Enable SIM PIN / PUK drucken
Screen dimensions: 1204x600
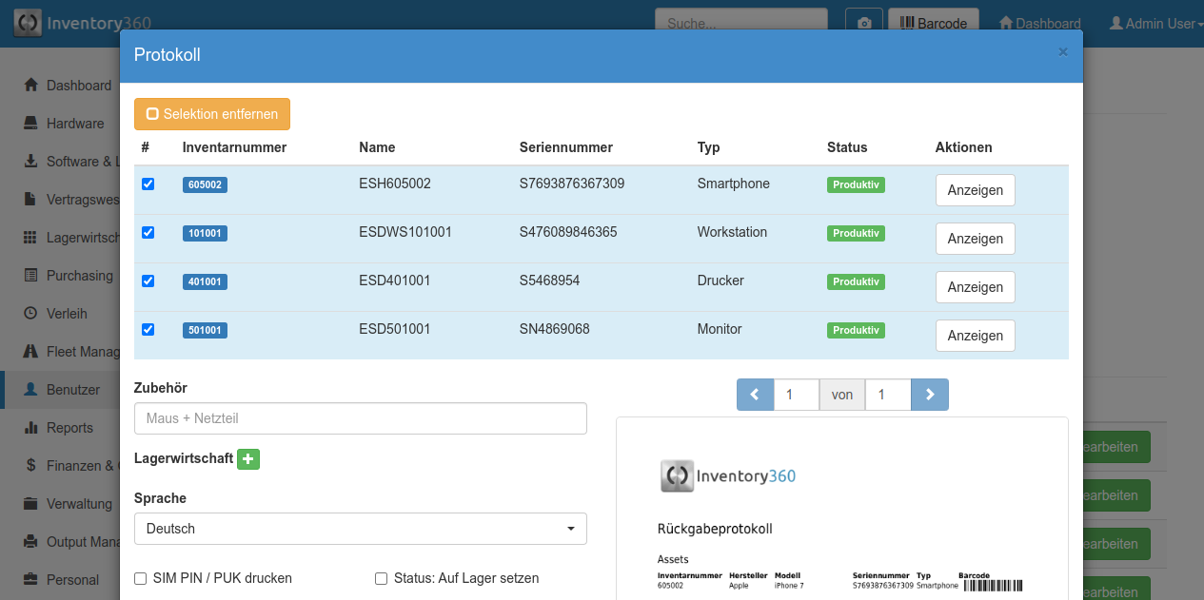click(x=141, y=578)
